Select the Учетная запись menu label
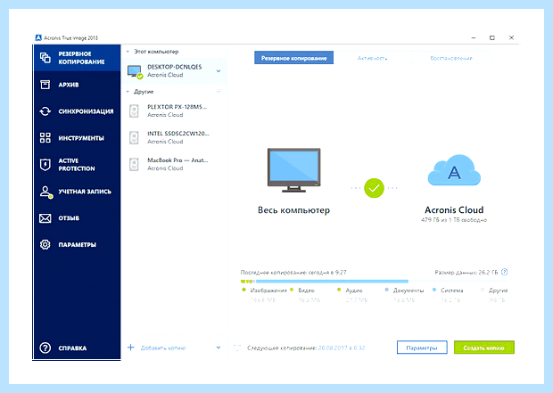This screenshot has width=553, height=393. click(x=85, y=192)
